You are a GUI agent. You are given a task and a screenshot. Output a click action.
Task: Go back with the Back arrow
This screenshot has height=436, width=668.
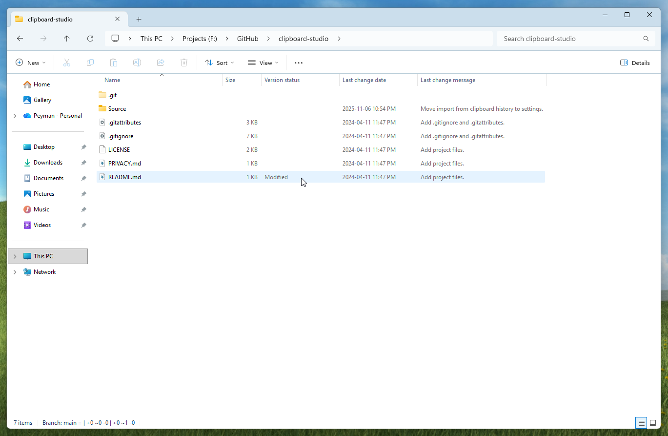tap(20, 39)
